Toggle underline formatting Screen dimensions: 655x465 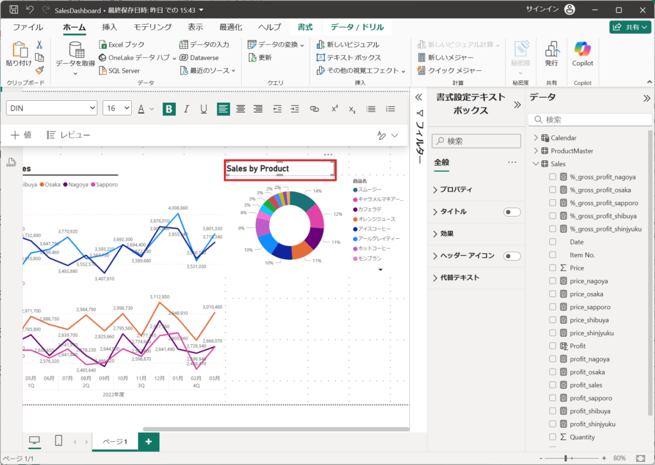pos(203,109)
